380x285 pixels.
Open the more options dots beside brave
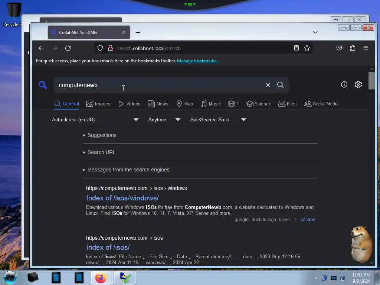[x=295, y=220]
